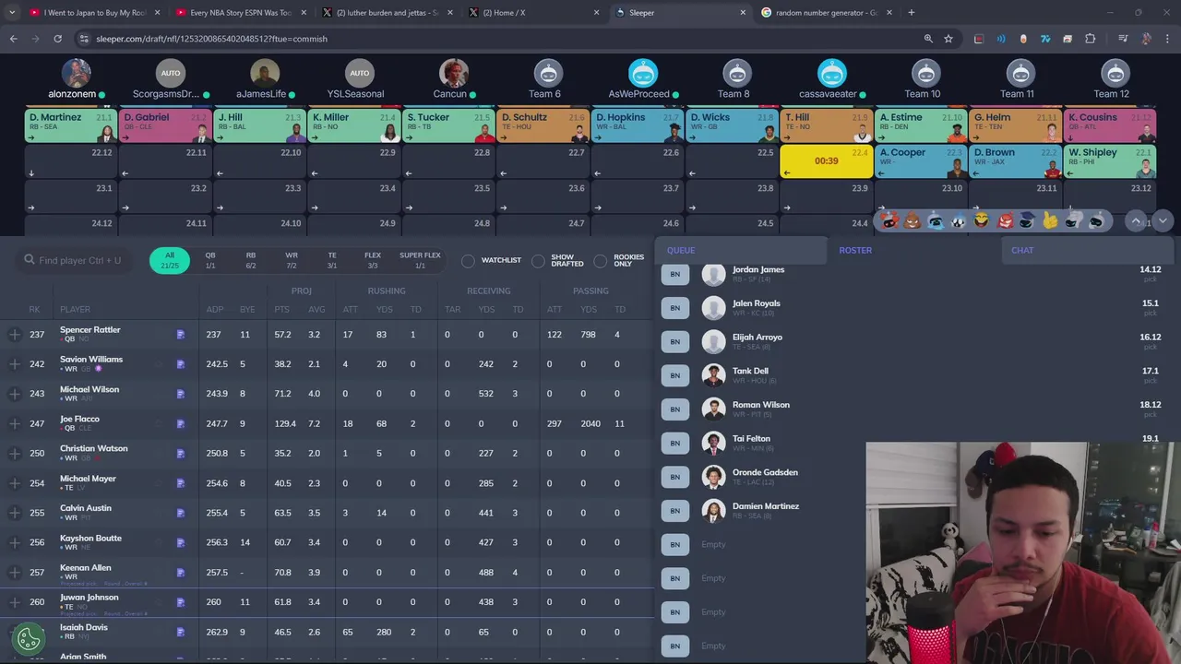Collapse the draft board with up chevron
This screenshot has height=664, width=1181.
coord(1137,220)
